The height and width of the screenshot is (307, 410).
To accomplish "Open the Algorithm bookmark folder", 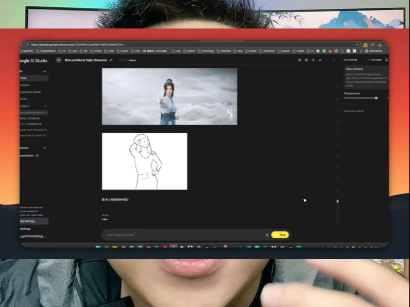I will click(27, 51).
